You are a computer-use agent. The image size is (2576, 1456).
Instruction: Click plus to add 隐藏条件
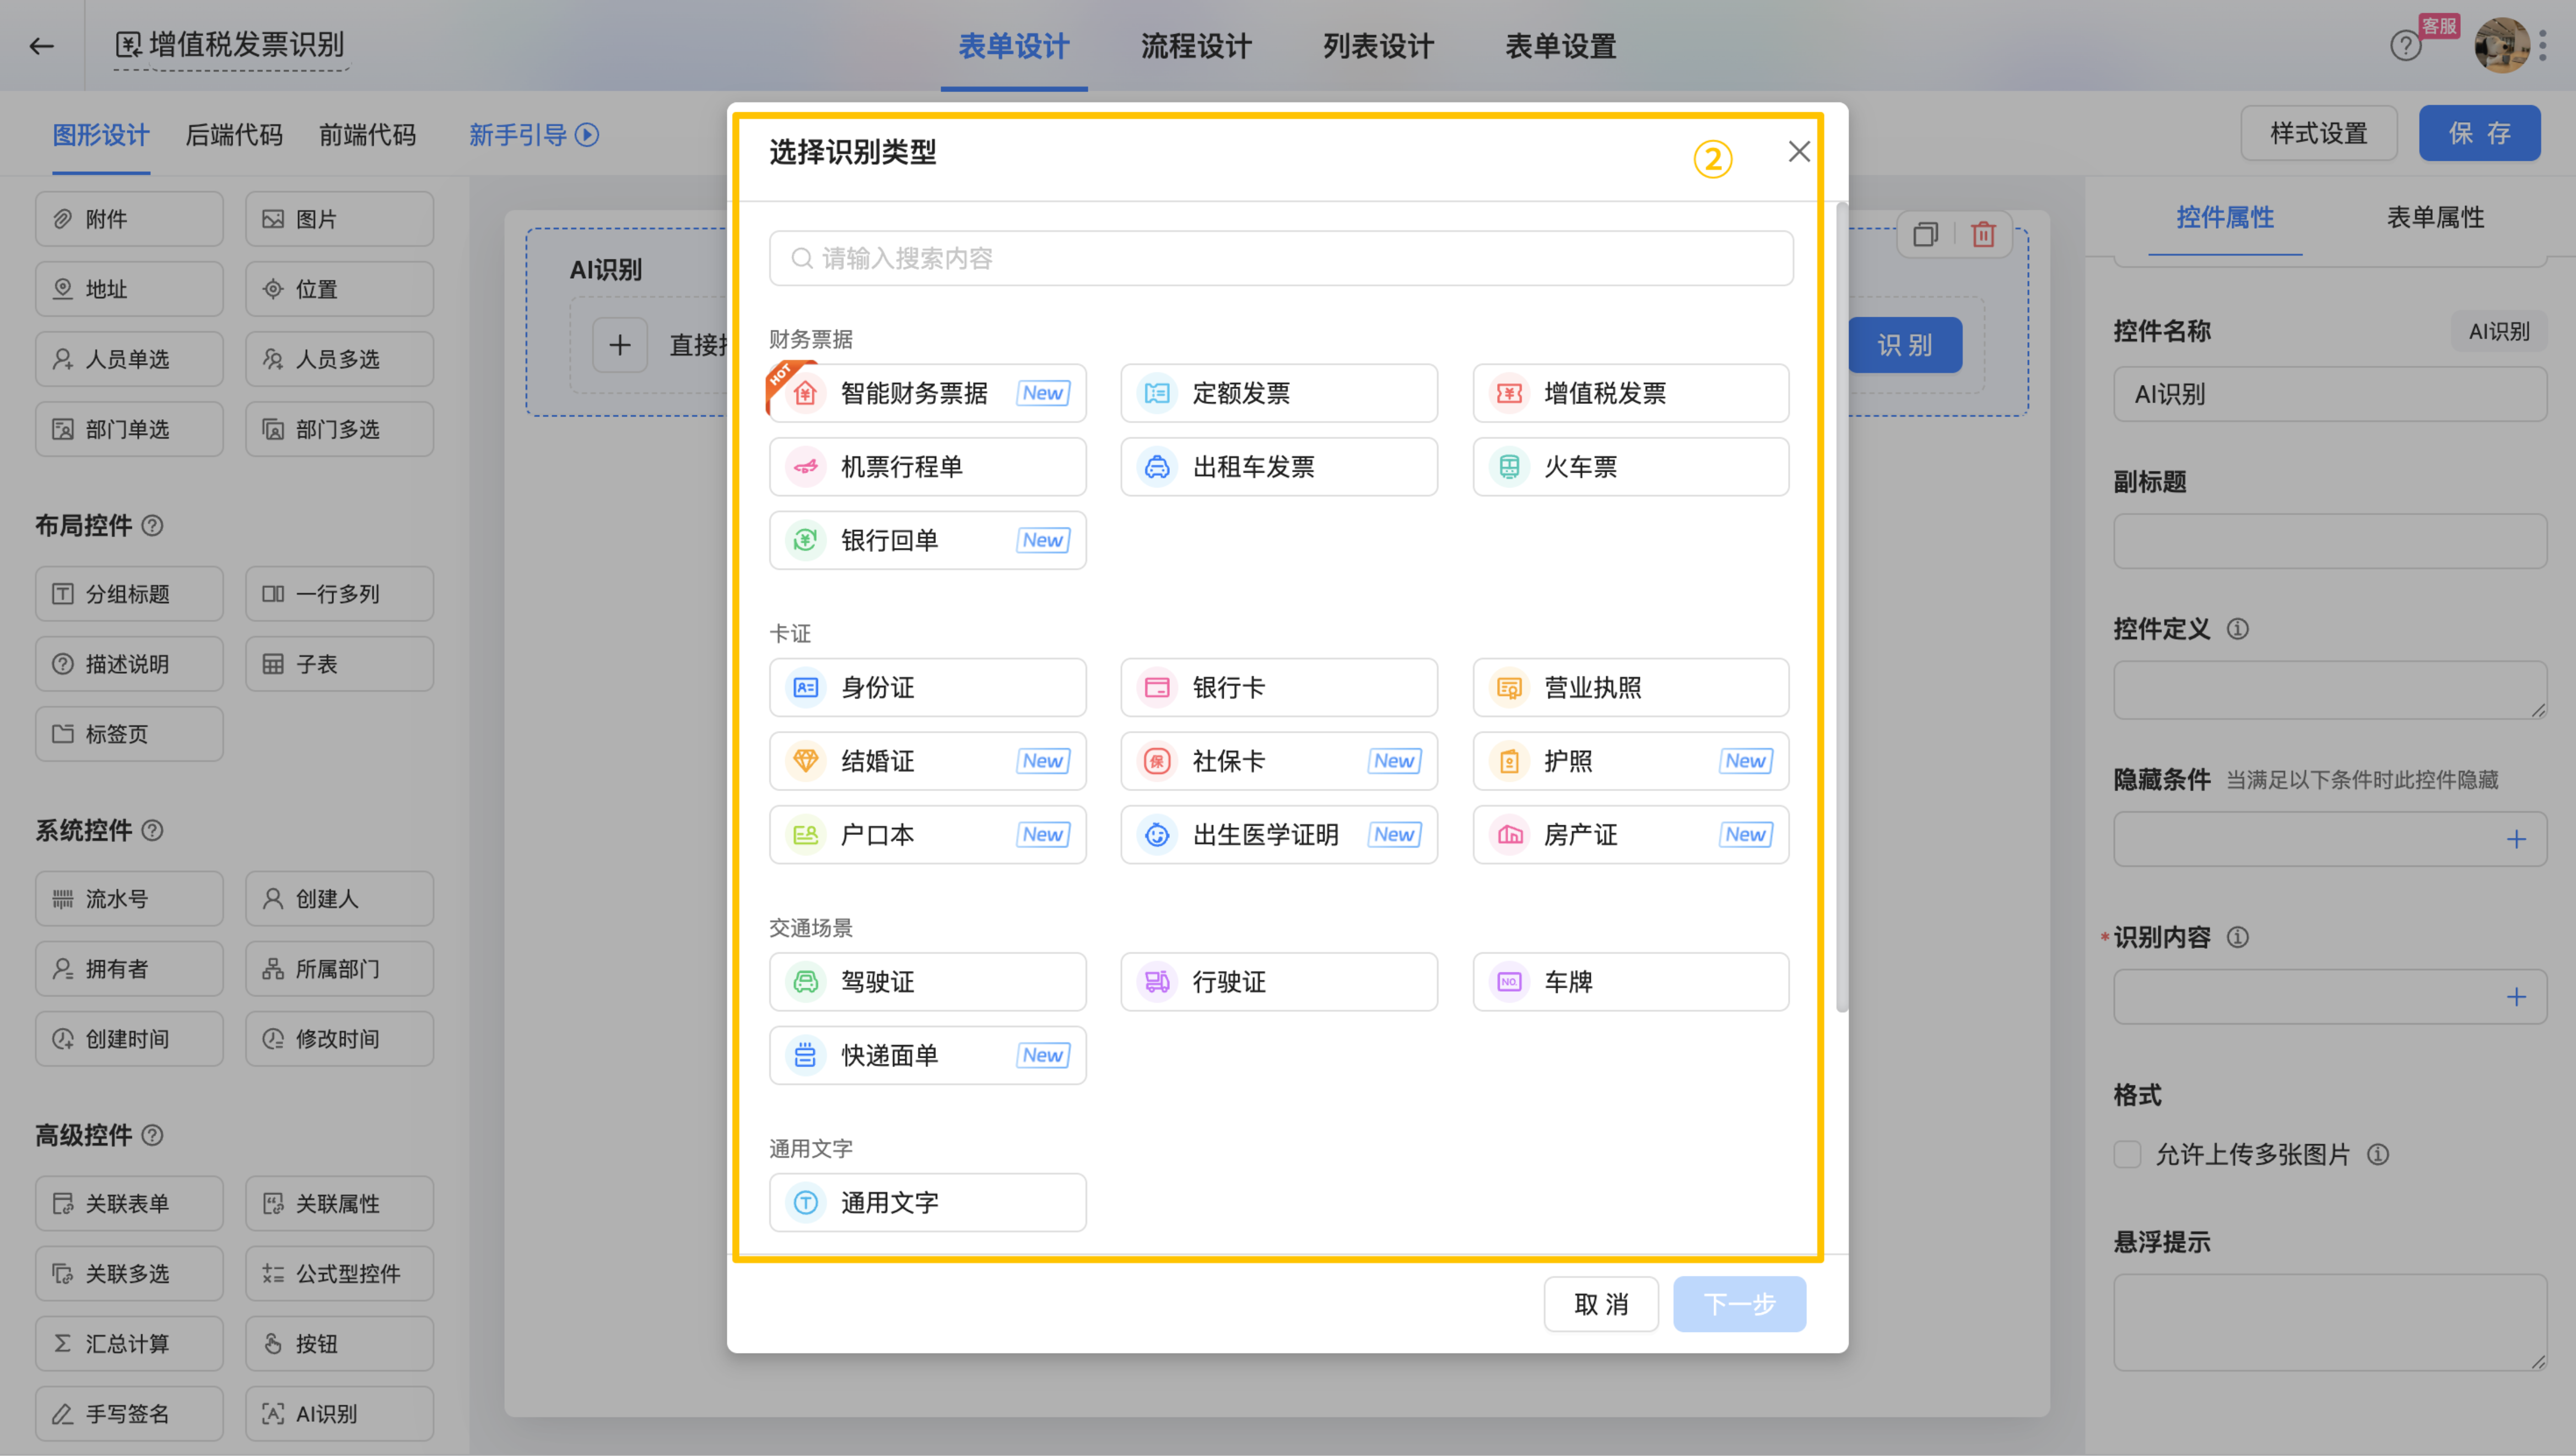point(2516,839)
